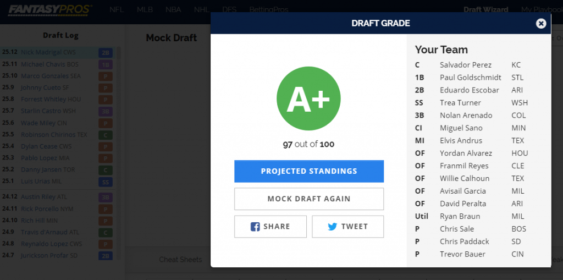This screenshot has height=280, width=563.
Task: Open the MLB menu
Action: (x=145, y=9)
